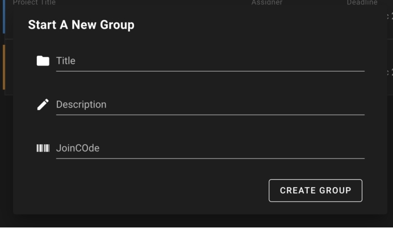Focus the Description input field
This screenshot has width=393, height=228.
coord(210,105)
